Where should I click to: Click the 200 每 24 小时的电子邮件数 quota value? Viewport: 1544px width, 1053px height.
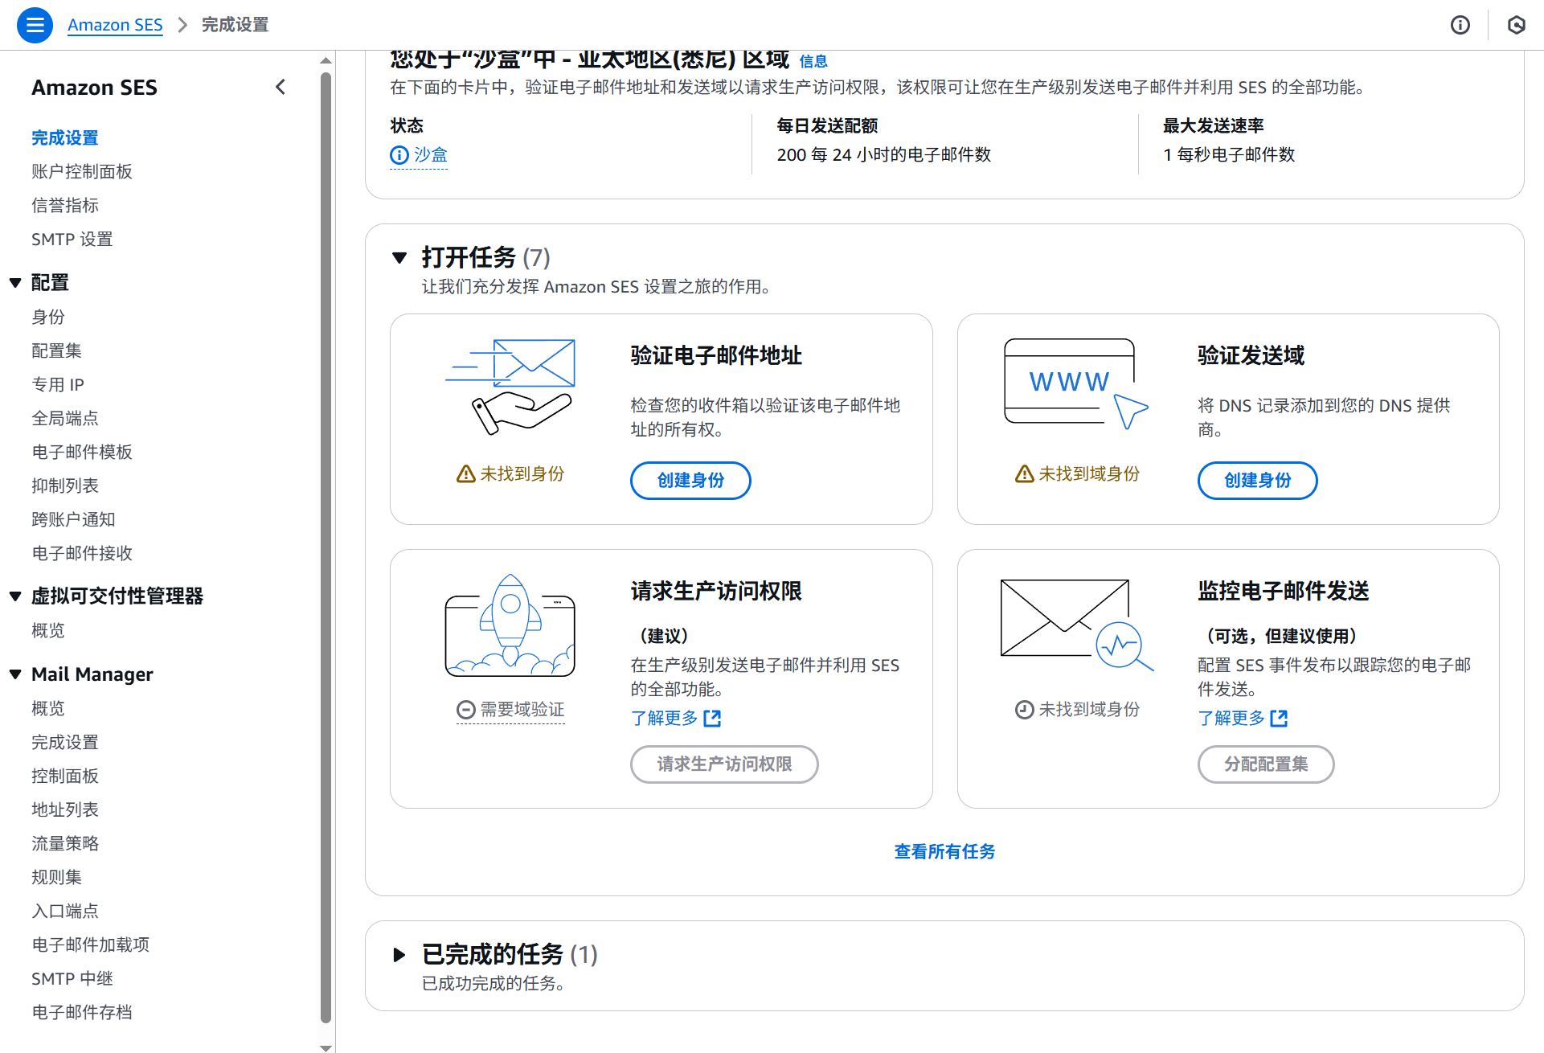pyautogui.click(x=883, y=155)
